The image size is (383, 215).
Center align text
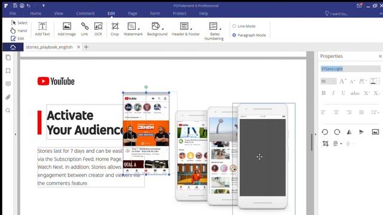point(336,112)
